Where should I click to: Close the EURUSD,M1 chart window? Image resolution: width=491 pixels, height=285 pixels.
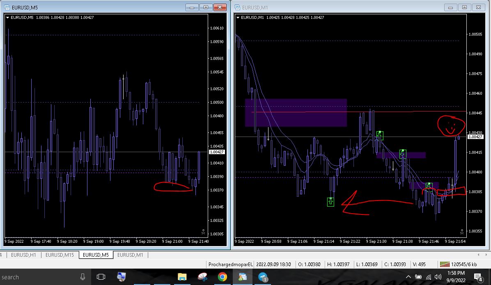(478, 7)
